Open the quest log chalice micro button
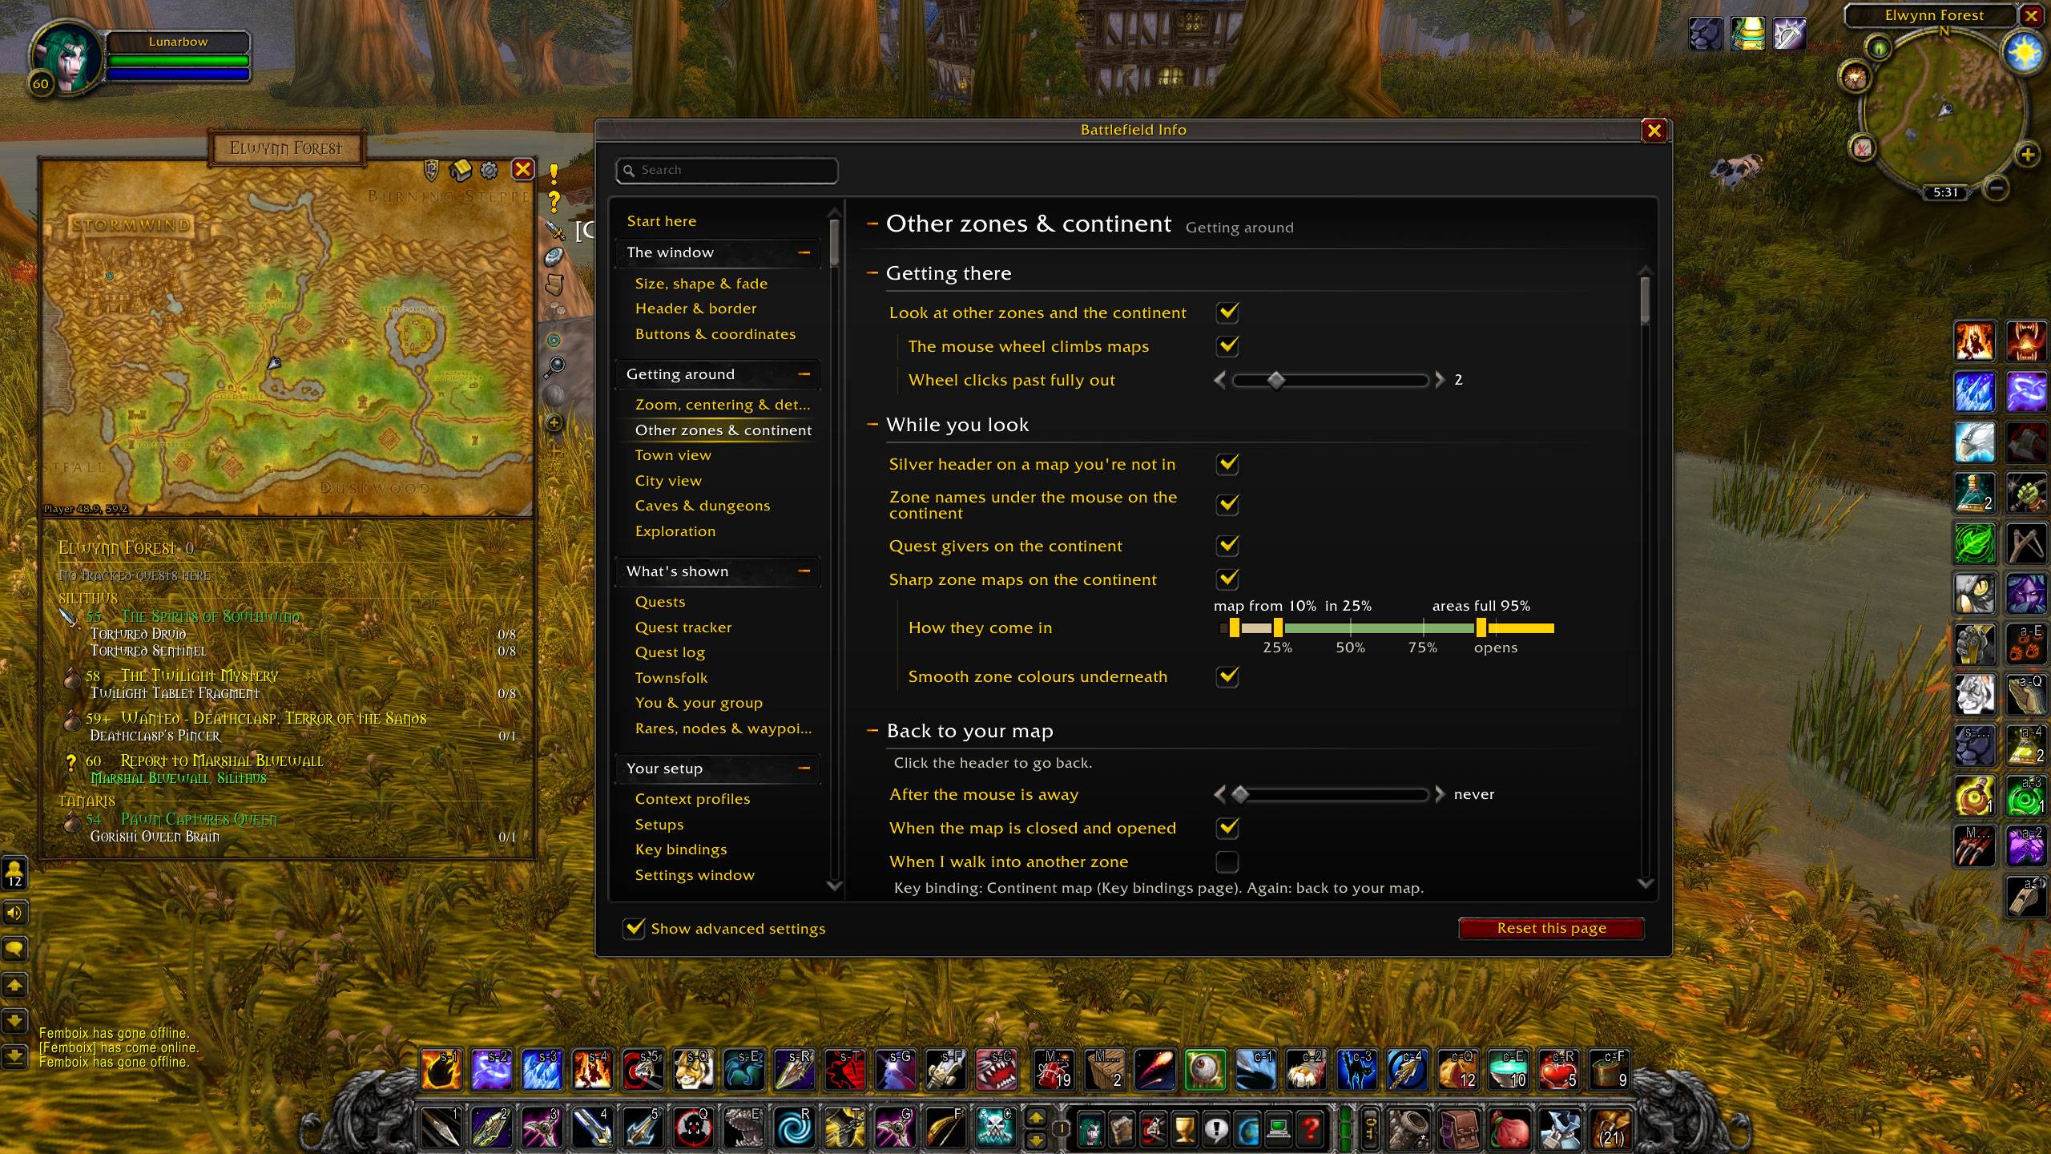The image size is (2051, 1154). (x=1185, y=1130)
